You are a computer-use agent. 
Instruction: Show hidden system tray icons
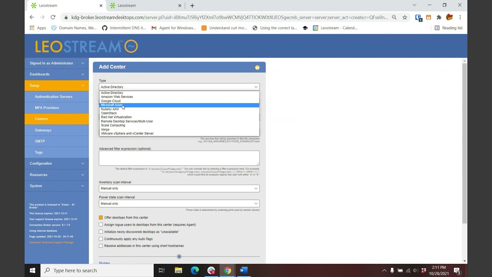click(x=384, y=270)
